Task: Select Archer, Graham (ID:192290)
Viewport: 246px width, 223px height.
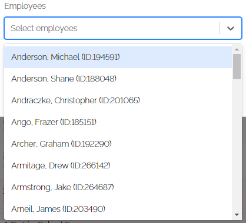Action: [x=118, y=144]
